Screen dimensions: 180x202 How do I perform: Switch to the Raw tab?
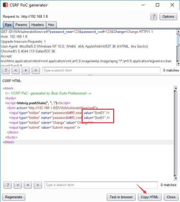tap(8, 25)
